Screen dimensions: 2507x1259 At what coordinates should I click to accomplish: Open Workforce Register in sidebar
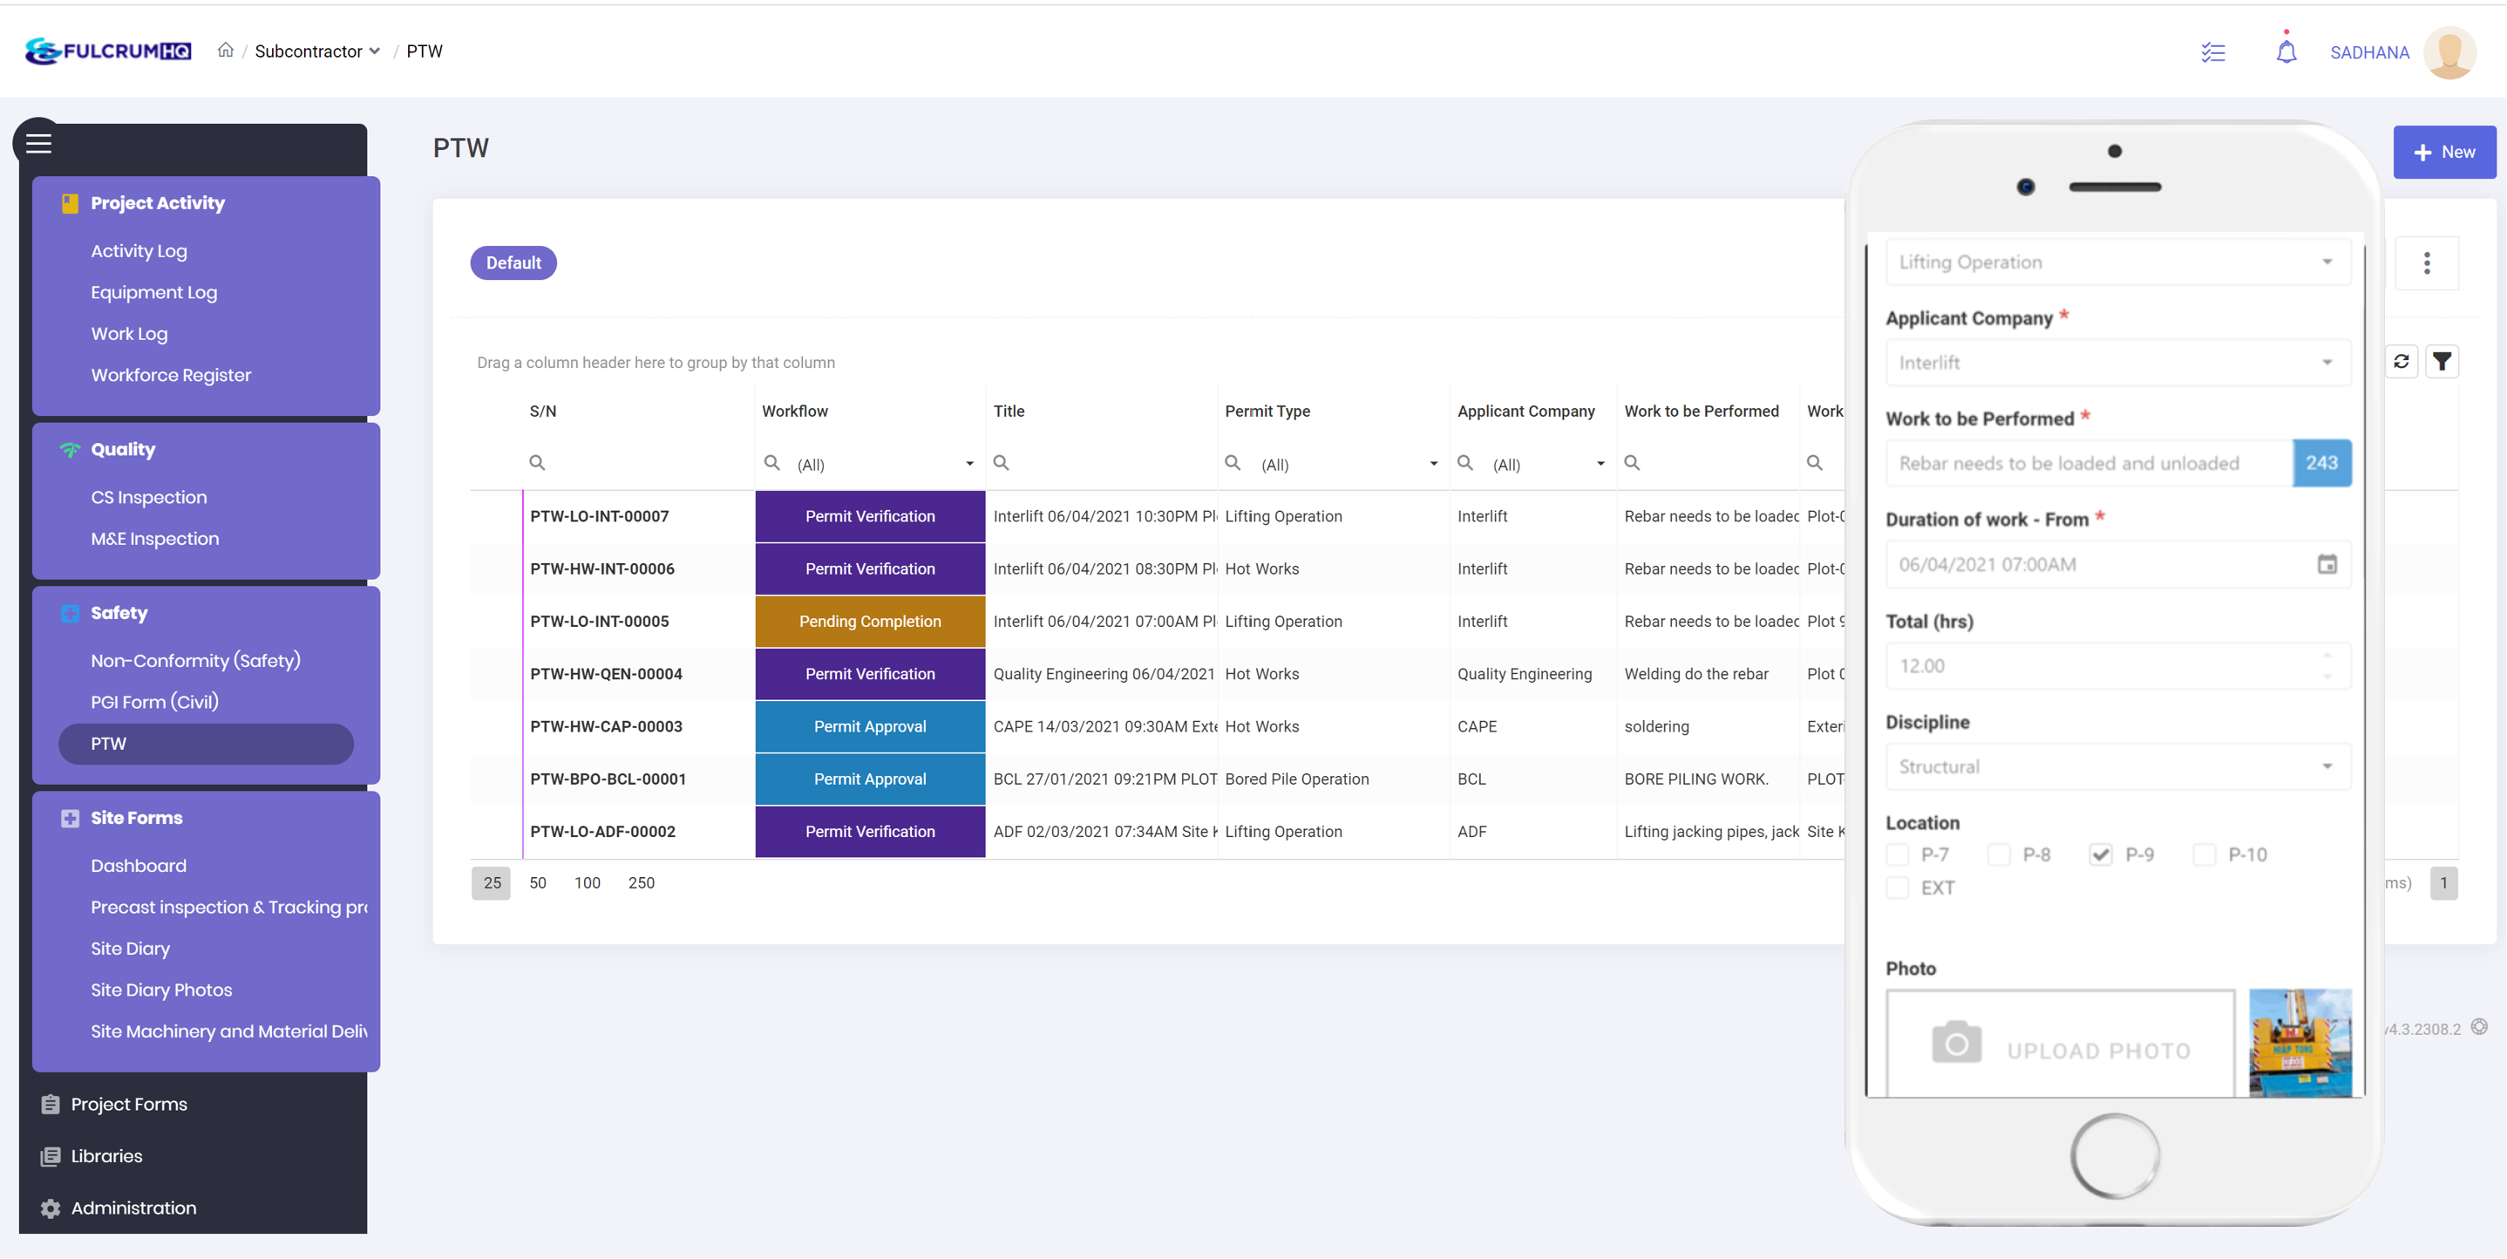click(x=170, y=375)
